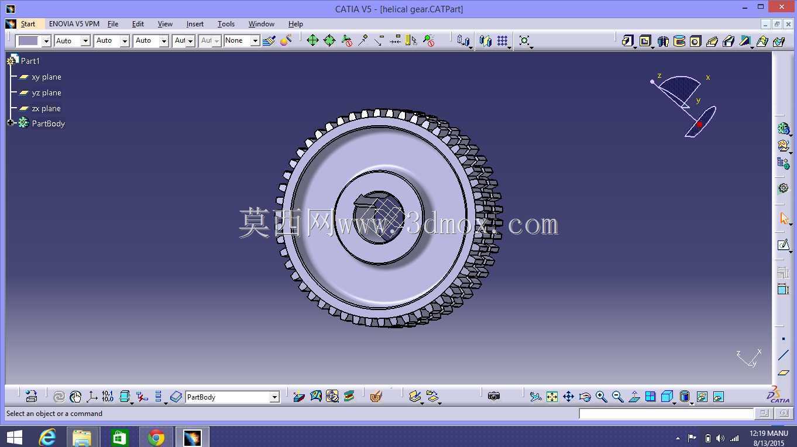Choose the Shaft revolve tool
Viewport: 797px width, 447px height.
click(663, 41)
